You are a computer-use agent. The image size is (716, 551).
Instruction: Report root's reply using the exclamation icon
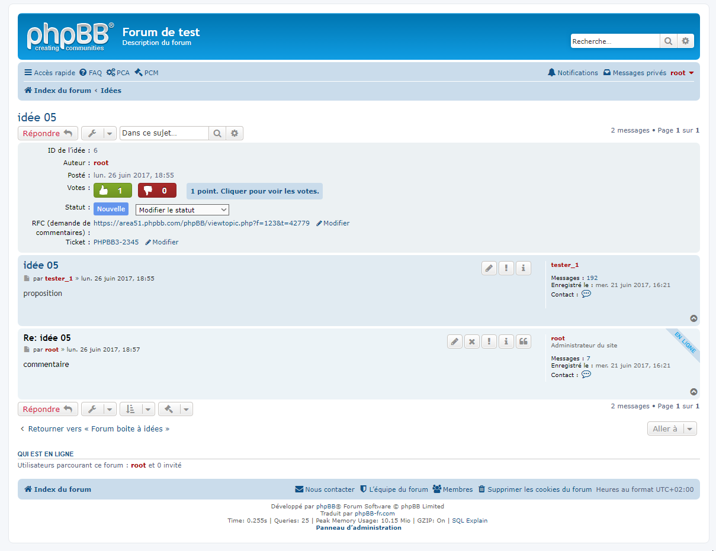[x=489, y=341]
